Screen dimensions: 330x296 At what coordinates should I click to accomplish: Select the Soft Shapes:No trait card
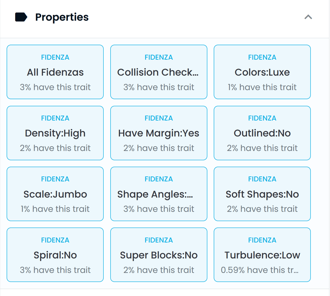tap(262, 194)
